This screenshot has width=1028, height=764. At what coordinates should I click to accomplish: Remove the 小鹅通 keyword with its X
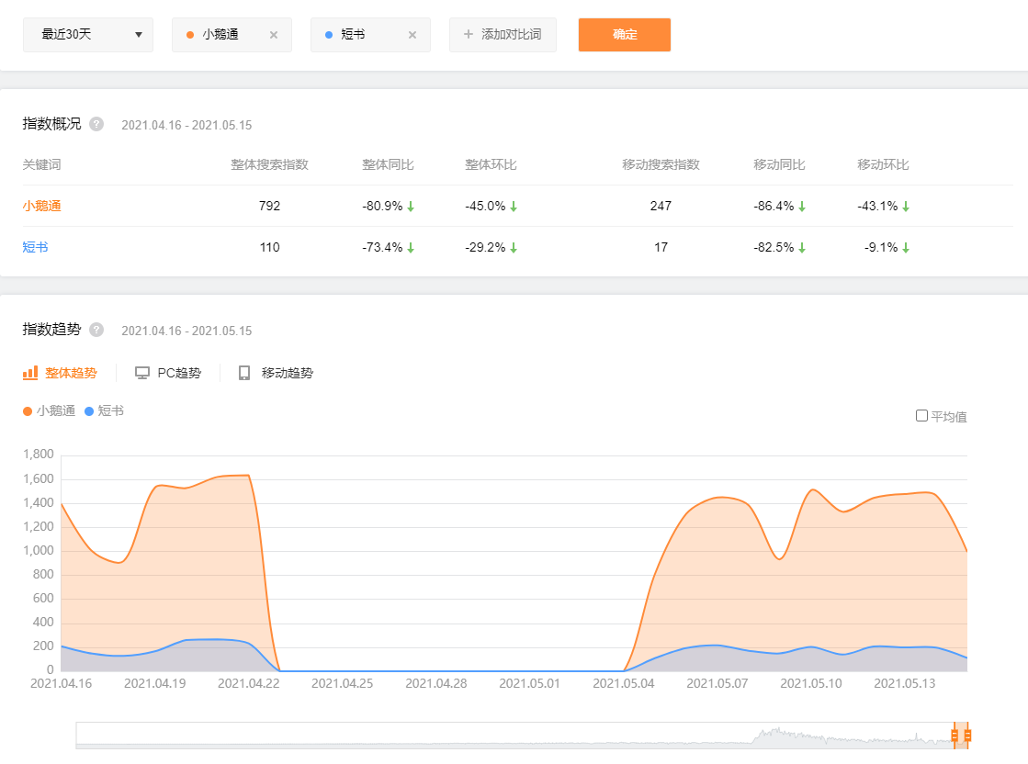(273, 35)
